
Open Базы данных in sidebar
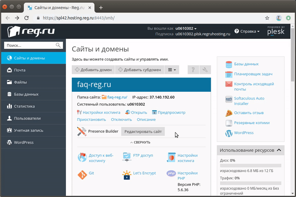[34, 94]
